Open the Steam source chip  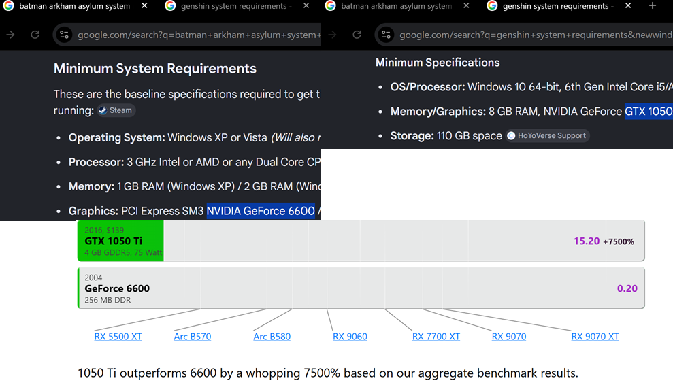[116, 110]
